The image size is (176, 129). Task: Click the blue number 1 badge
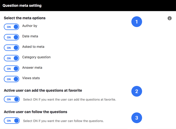point(137,22)
